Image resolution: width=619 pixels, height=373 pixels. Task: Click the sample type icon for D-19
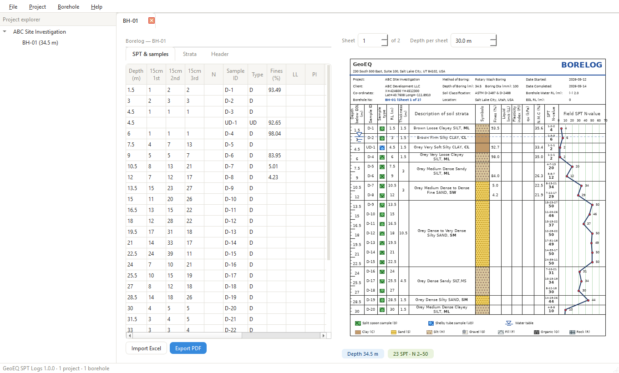382,300
